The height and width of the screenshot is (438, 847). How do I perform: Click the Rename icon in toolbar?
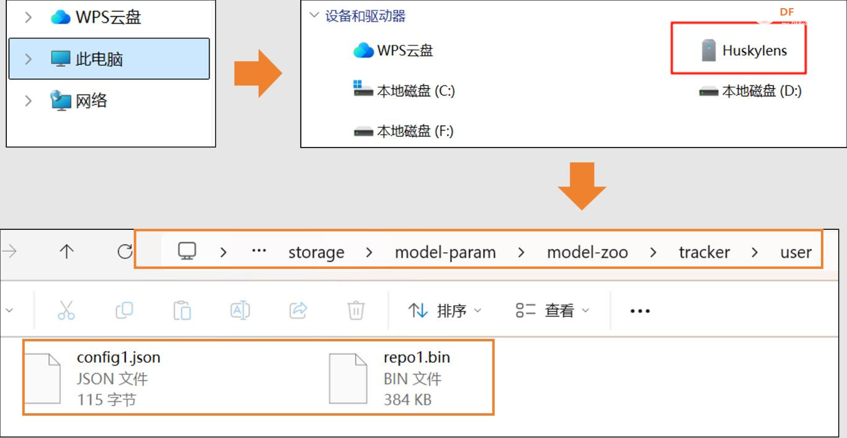(240, 310)
